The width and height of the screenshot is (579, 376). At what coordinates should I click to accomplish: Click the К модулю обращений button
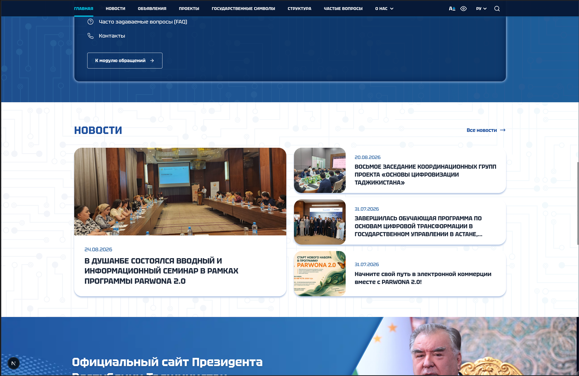(x=125, y=61)
